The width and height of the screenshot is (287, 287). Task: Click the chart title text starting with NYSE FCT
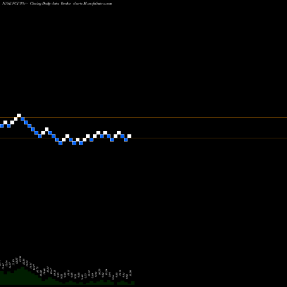point(57,3)
